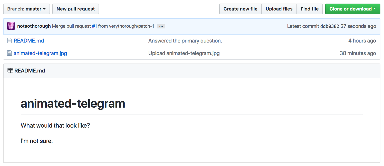Click the file icon beside README.md
This screenshot has width=384, height=166.
point(9,41)
